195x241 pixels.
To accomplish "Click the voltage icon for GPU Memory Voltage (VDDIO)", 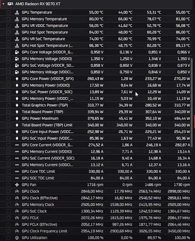I will click(17, 59).
